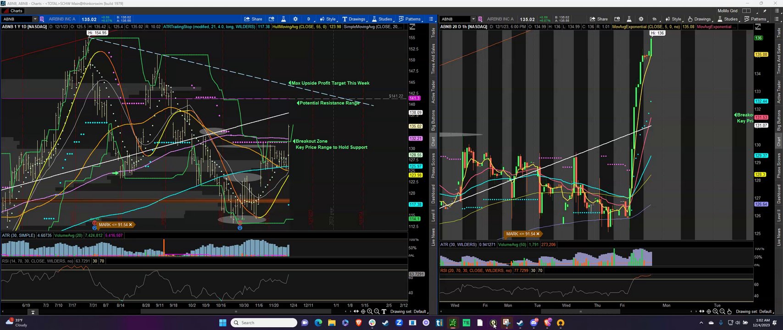Open Patterns menu on right chart
The width and height of the screenshot is (783, 330).
(755, 19)
